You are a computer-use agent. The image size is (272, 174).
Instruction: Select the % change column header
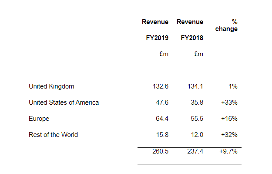point(226,25)
